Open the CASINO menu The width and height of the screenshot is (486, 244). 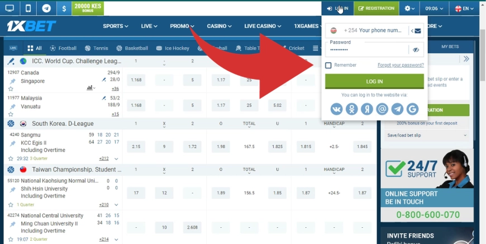coord(219,26)
